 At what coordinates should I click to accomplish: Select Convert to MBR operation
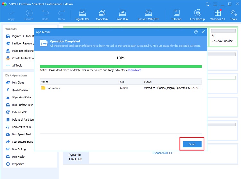pyautogui.click(x=18, y=127)
